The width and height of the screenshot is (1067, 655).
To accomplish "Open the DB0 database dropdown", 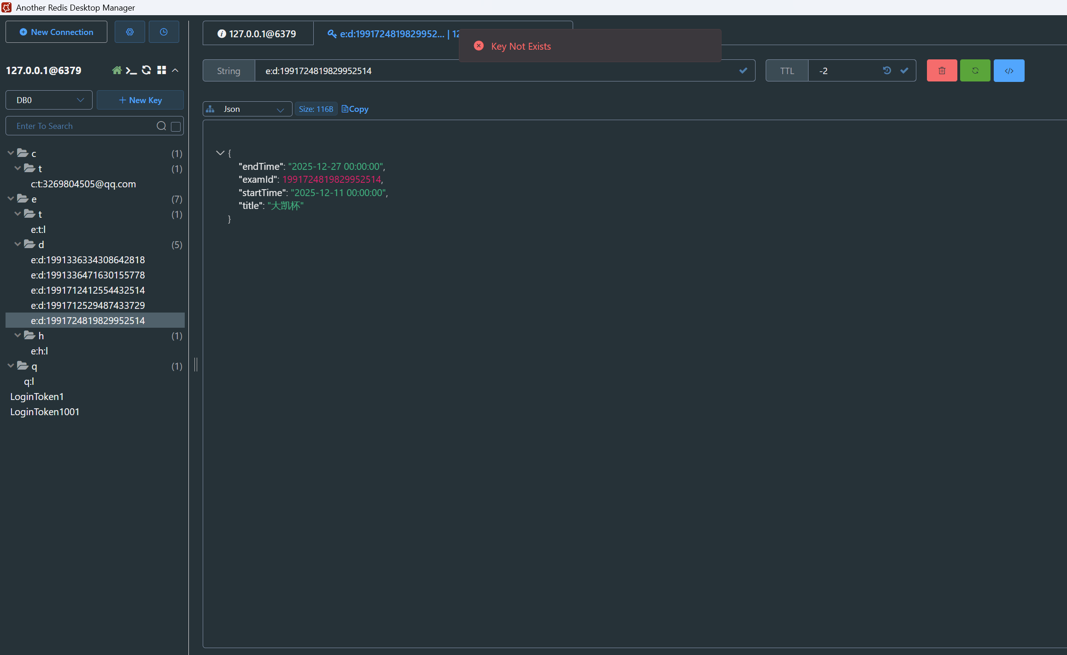I will coord(49,100).
